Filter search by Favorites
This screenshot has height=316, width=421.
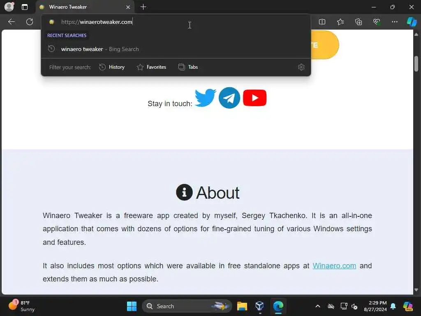(x=151, y=67)
